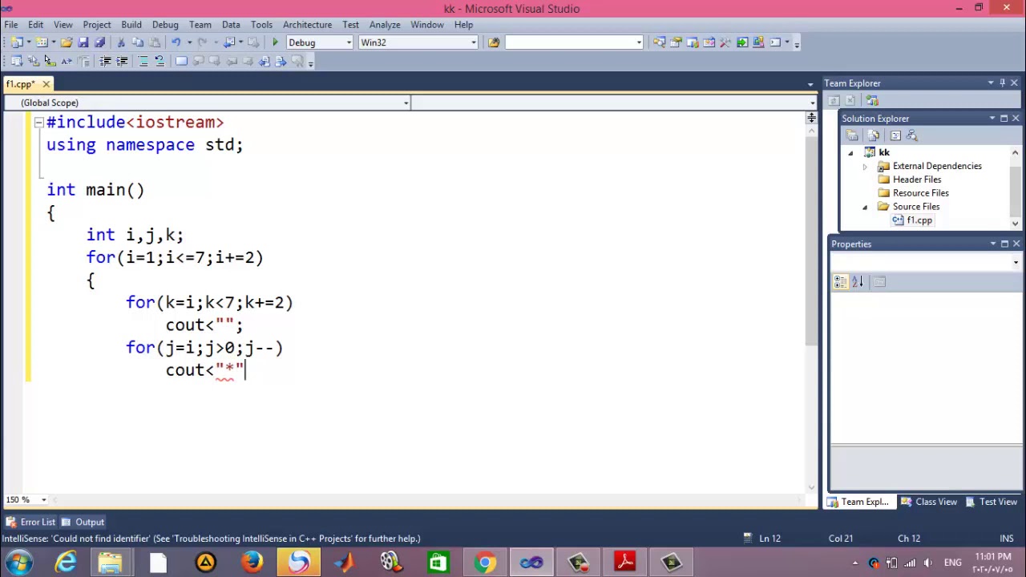Switch to the Class View tab

pos(929,502)
